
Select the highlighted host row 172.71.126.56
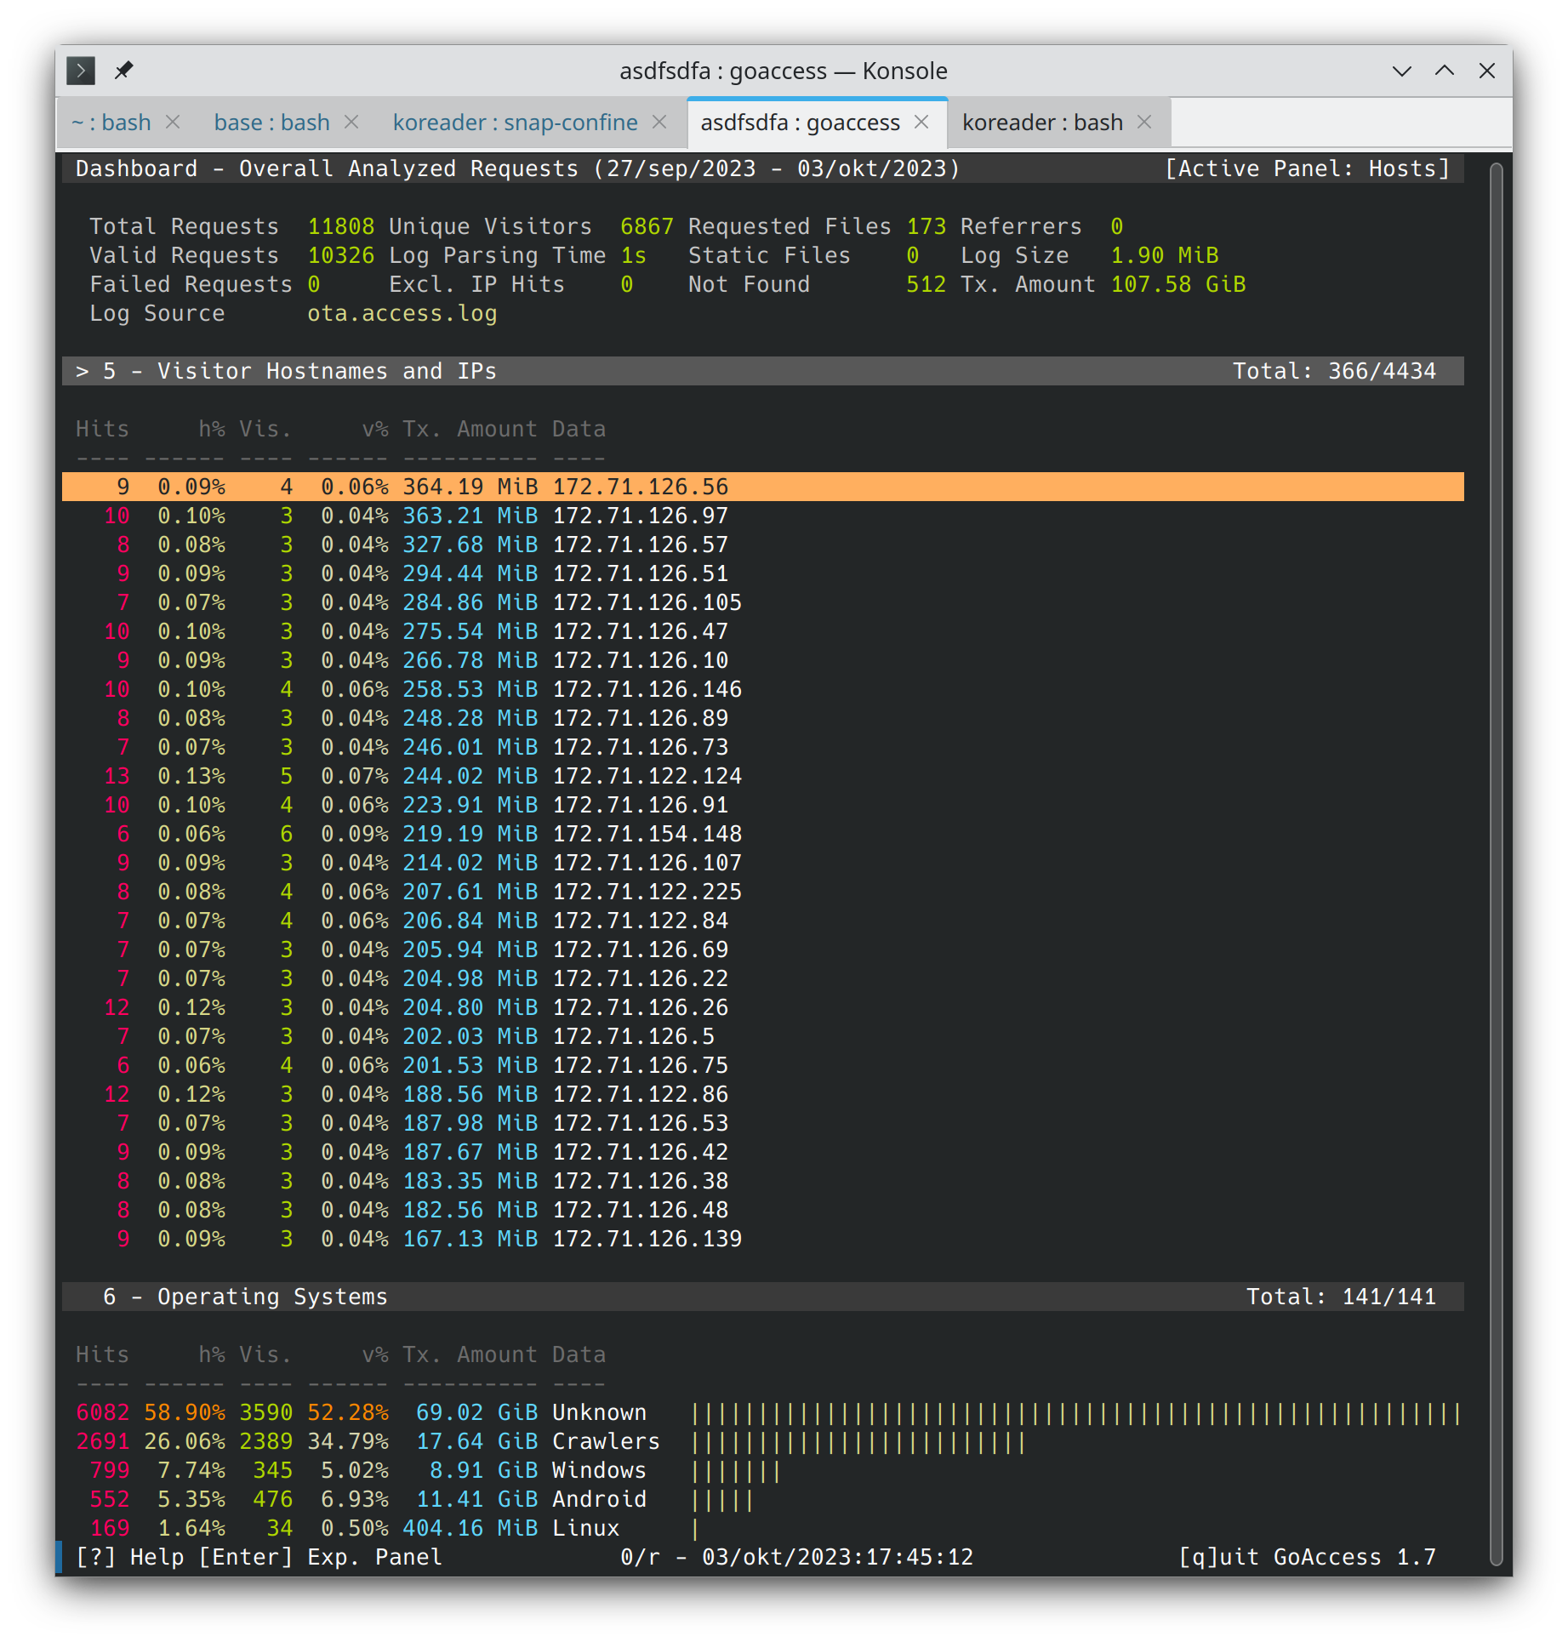763,487
